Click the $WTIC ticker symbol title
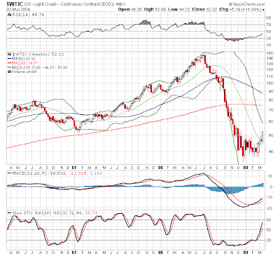 coord(15,4)
